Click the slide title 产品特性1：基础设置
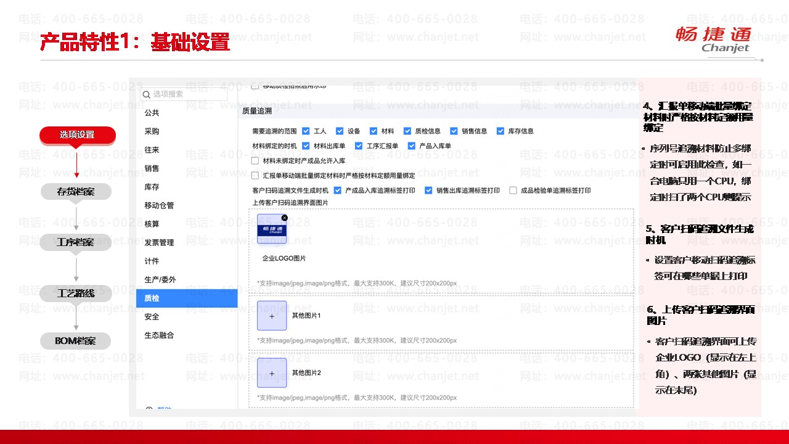The height and width of the screenshot is (444, 789). [x=135, y=42]
